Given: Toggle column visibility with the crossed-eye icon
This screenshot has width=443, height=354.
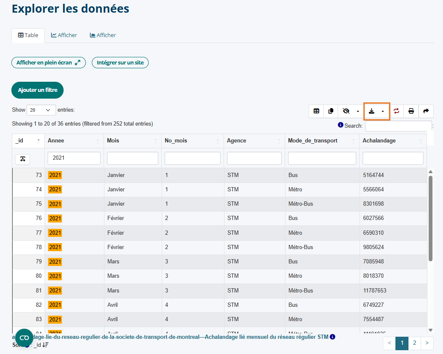Looking at the screenshot, I should point(346,111).
